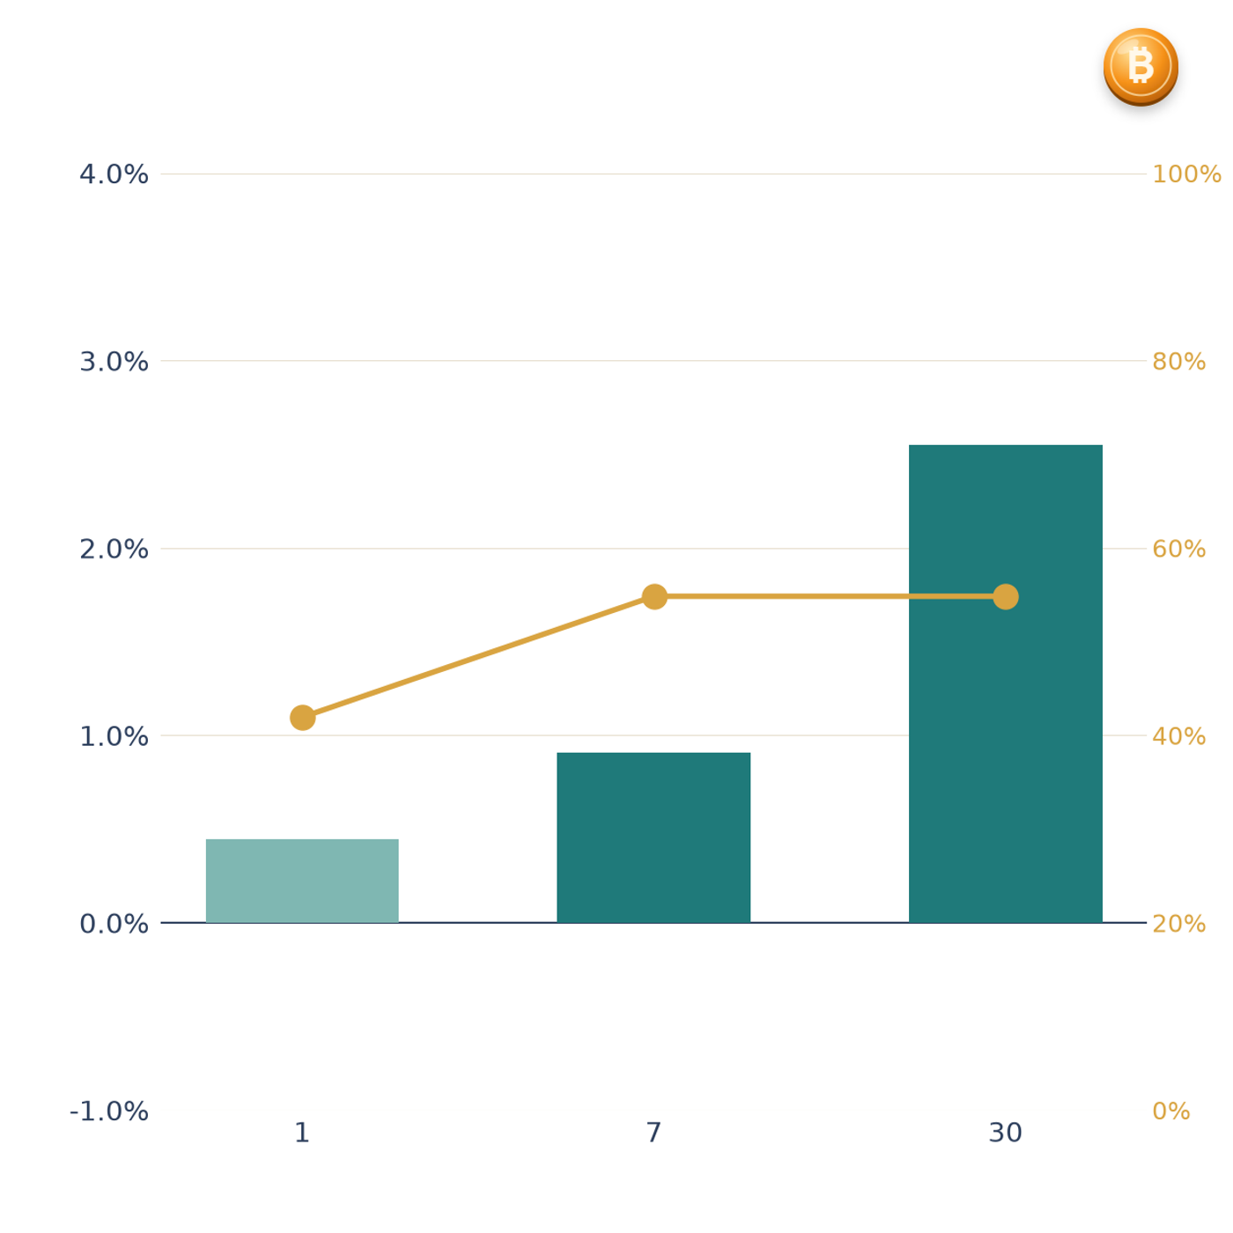The width and height of the screenshot is (1233, 1233).
Task: Select the 30-day teal bar
Action: click(1005, 683)
